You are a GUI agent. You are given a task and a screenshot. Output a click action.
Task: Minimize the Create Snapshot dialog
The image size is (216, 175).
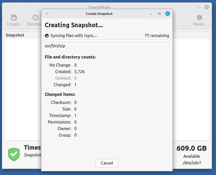pos(151,14)
